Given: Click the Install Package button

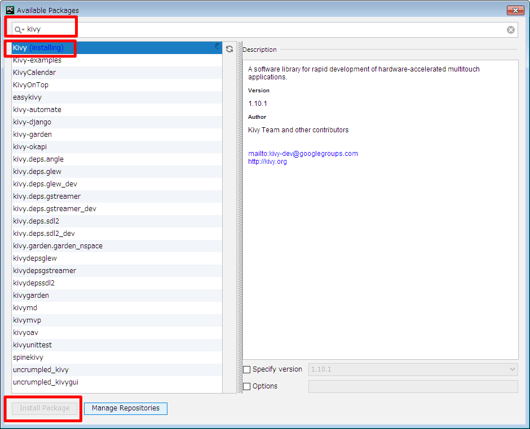Looking at the screenshot, I should (44, 408).
